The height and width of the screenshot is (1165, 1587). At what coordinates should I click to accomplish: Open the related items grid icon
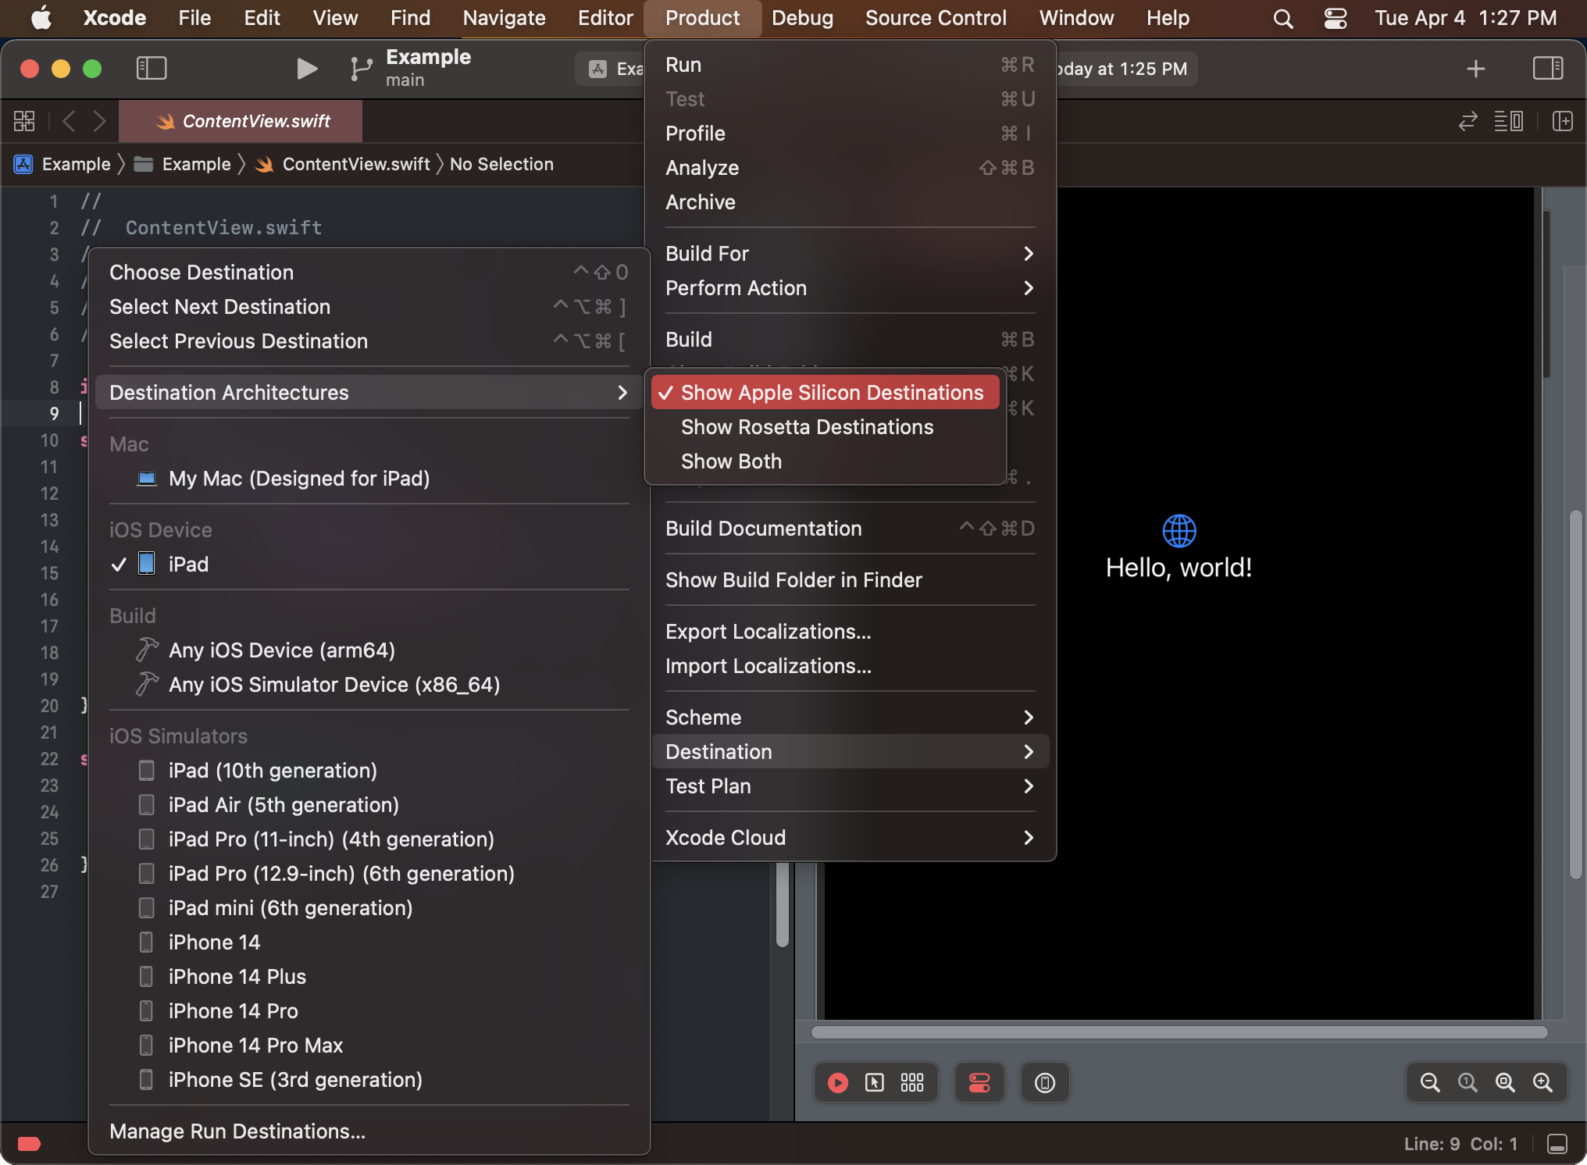pos(24,121)
